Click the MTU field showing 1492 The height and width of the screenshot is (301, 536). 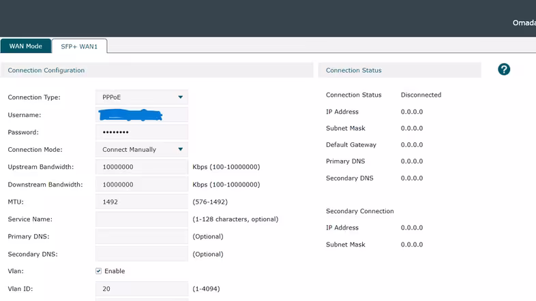[x=142, y=202]
